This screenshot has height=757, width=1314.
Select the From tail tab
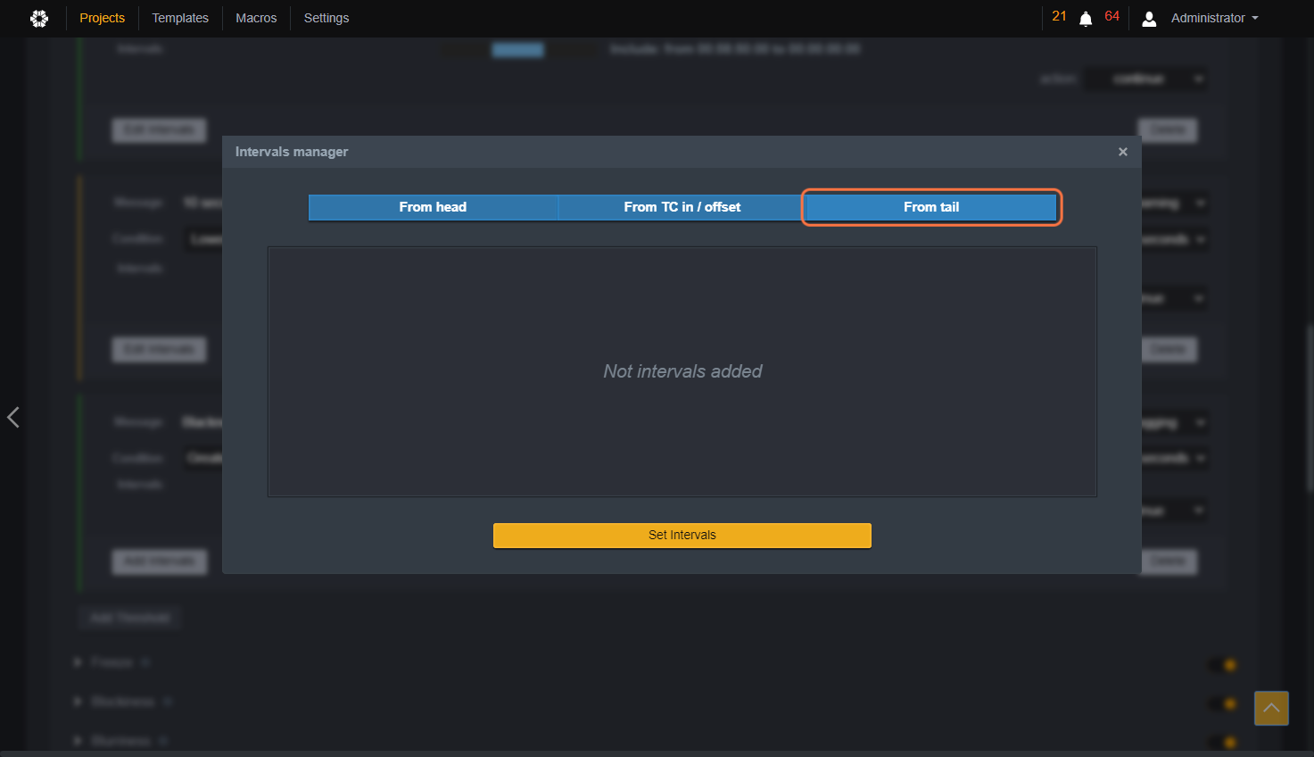coord(931,207)
